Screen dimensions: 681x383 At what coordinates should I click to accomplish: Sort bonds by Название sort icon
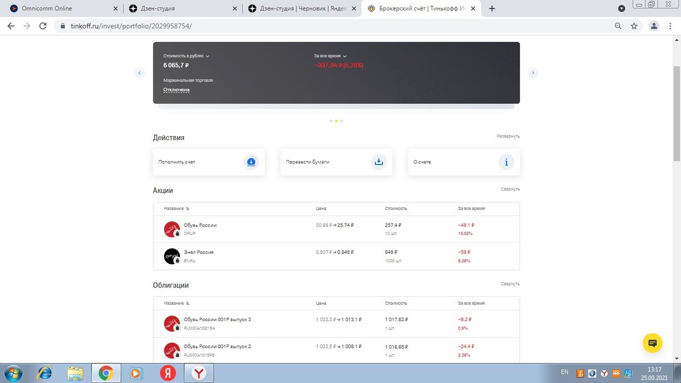pyautogui.click(x=188, y=304)
